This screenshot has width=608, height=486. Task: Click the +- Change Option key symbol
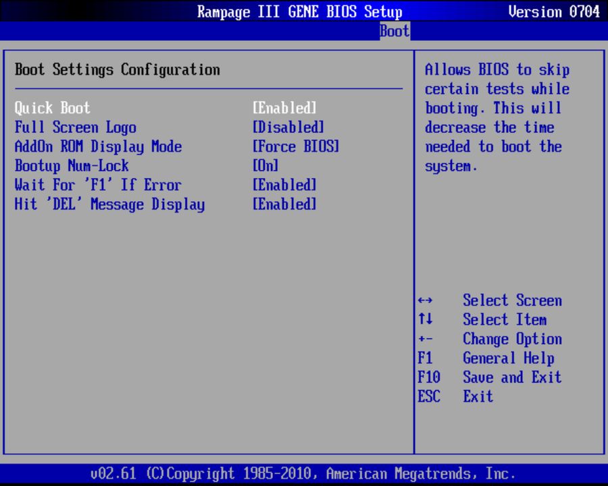(426, 339)
